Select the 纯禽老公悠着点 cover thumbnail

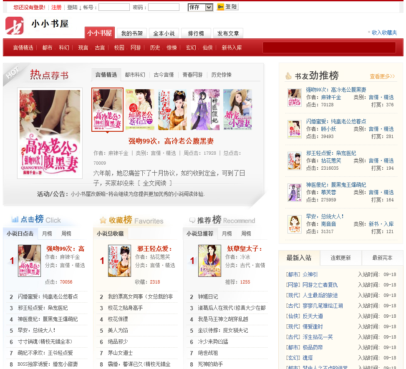click(x=140, y=110)
